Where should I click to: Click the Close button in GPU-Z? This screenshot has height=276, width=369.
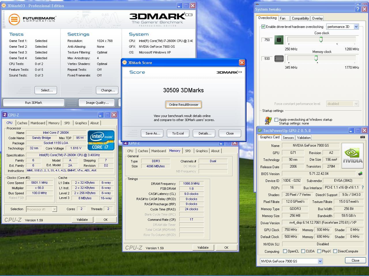pos(355,260)
